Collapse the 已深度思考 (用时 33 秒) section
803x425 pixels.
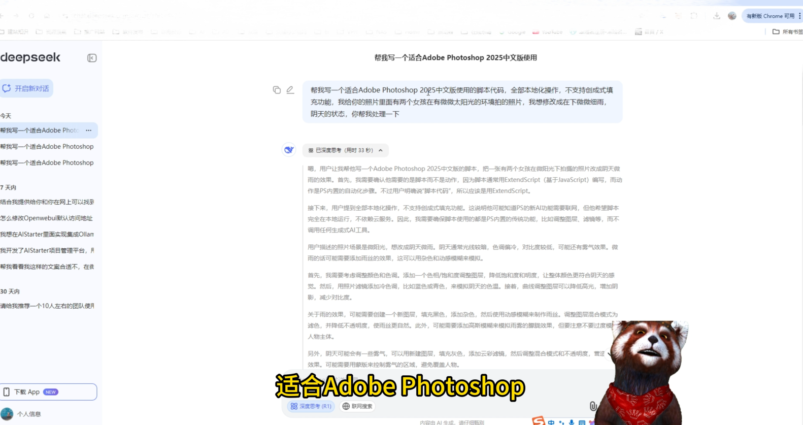tap(346, 150)
